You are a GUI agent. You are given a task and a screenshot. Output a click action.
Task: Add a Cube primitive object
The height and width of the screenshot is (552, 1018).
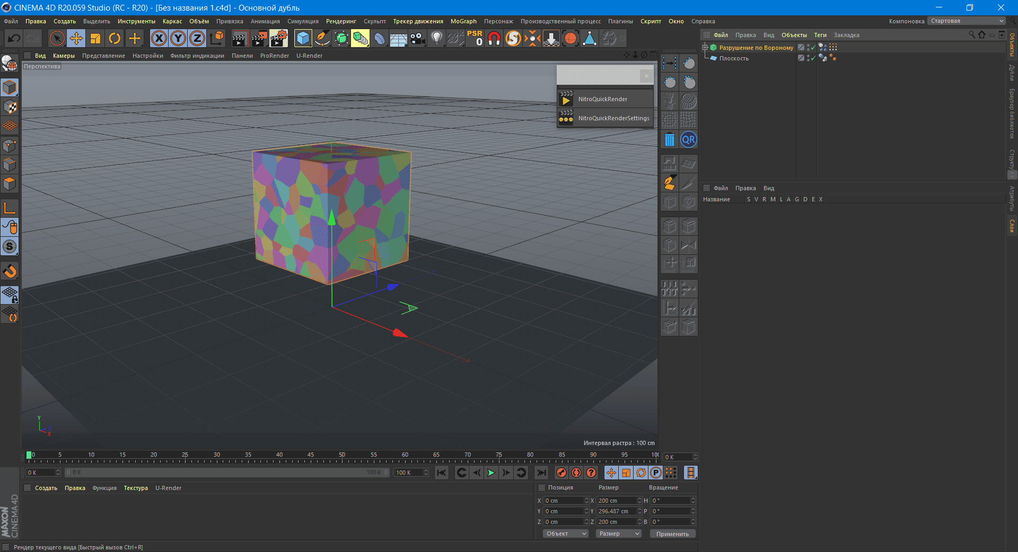(303, 38)
